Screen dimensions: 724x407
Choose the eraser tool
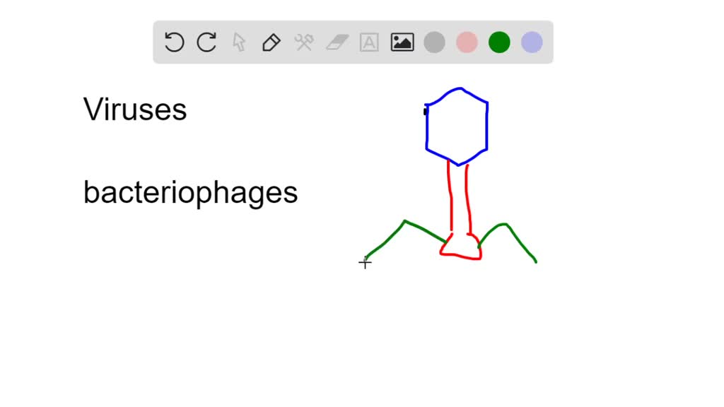click(x=337, y=42)
